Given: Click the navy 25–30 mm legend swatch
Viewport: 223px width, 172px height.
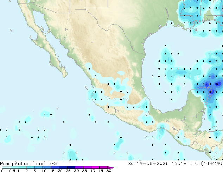Looking at the screenshot, I should click(x=71, y=167).
